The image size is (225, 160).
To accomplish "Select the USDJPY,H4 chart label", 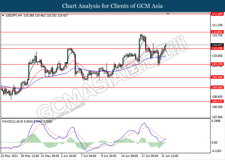I will tap(14, 15).
